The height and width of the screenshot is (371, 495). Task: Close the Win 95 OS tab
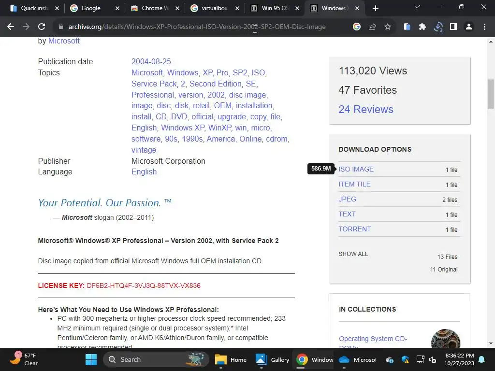point(297,8)
